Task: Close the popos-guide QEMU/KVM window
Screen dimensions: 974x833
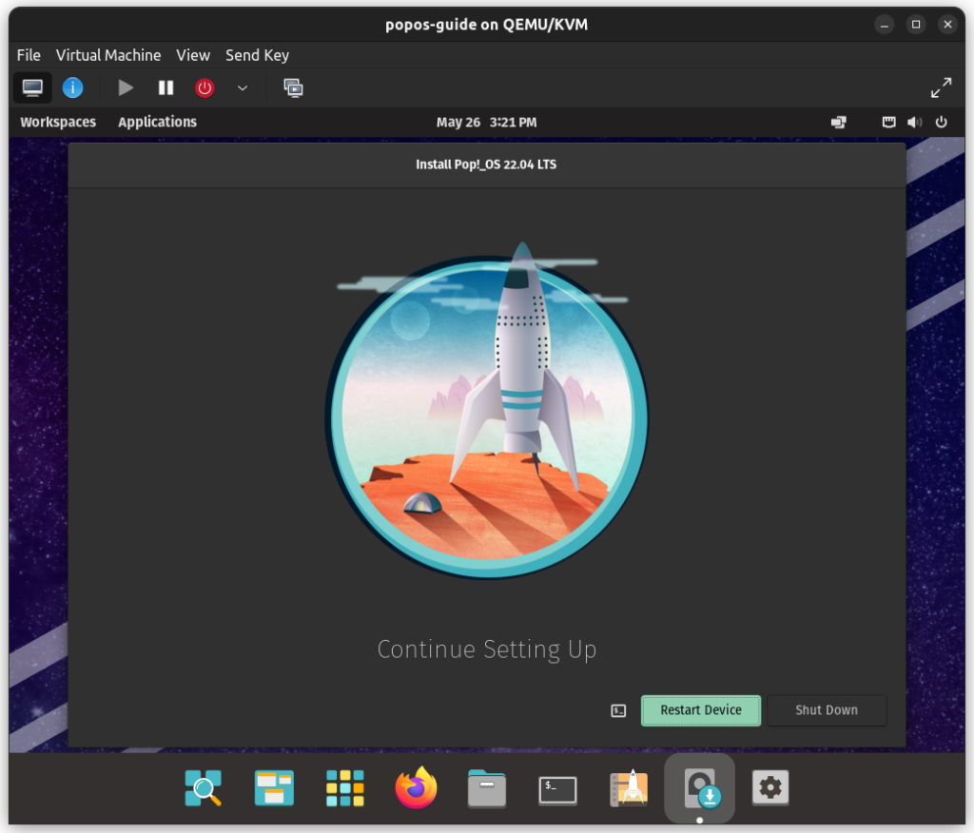Action: coord(947,25)
